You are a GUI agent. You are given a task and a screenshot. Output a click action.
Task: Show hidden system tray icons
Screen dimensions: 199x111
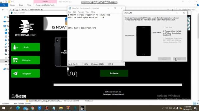click(163, 108)
